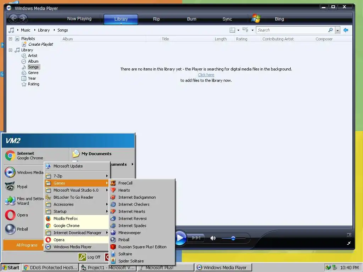This screenshot has height=272, width=363.
Task: Open the layout options dropdown arrow
Action: 238,30
